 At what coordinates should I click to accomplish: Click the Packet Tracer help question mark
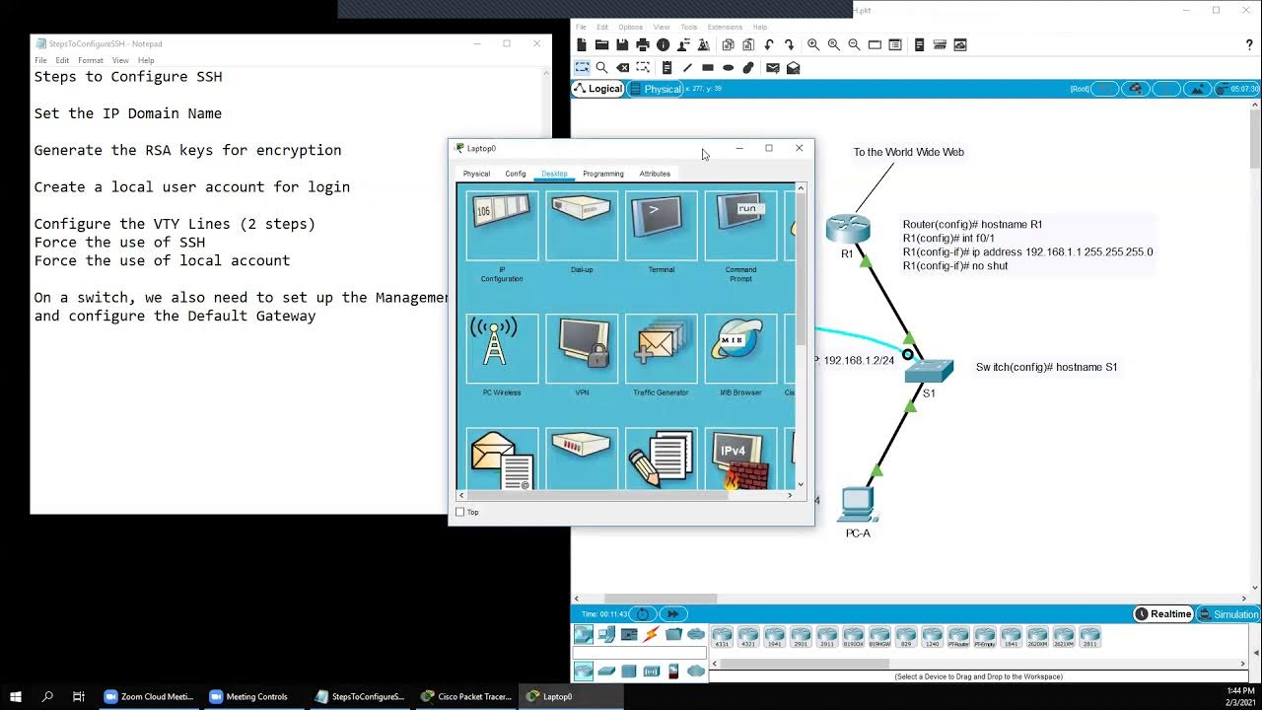click(x=1249, y=45)
